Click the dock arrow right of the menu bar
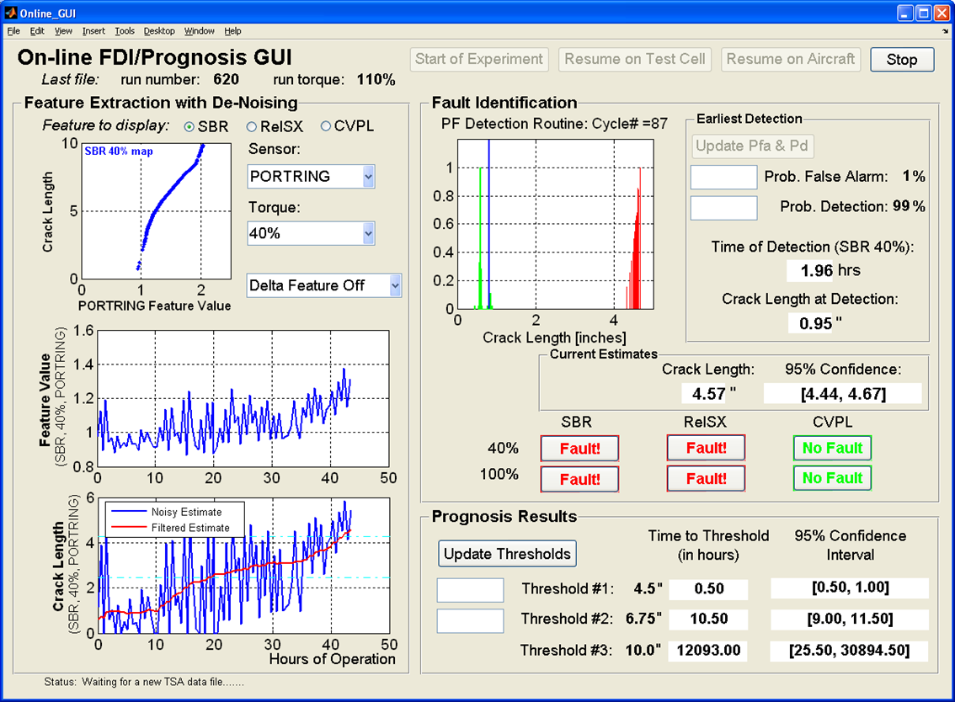955x702 pixels. point(945,31)
